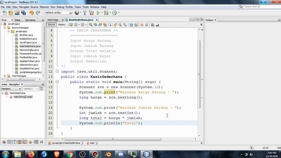The height and width of the screenshot is (158, 281).
Task: Click the Shift Line Left icon
Action: click(131, 25)
